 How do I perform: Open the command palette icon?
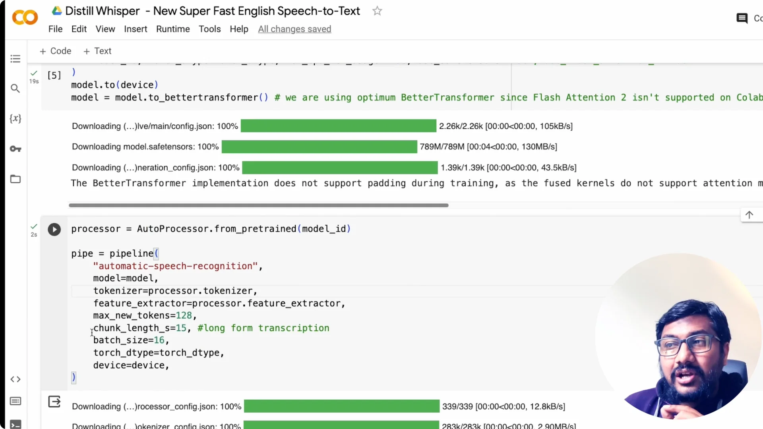click(x=15, y=401)
